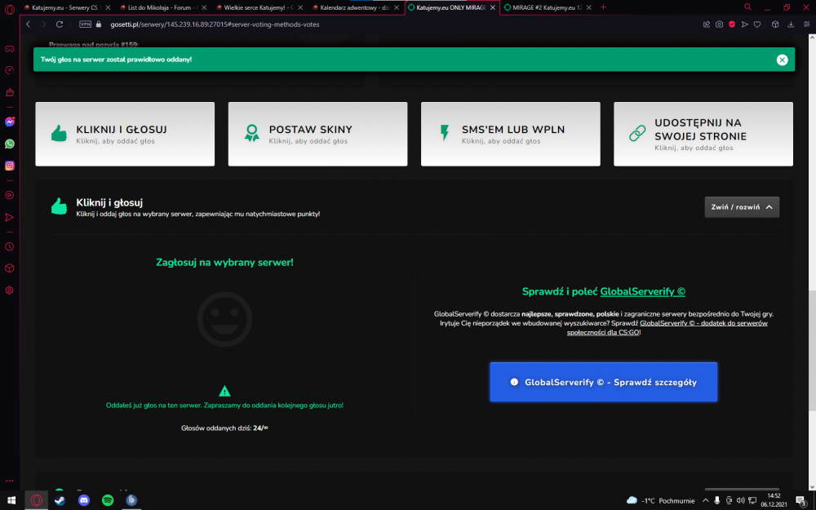This screenshot has height=510, width=816.
Task: Open Settings gear icon in sidebar
Action: [9, 290]
